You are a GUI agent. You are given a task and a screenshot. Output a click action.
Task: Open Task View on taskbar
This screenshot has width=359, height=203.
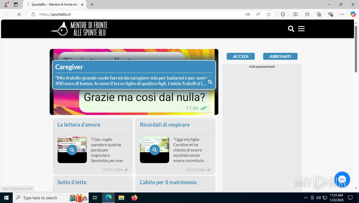[95, 198]
